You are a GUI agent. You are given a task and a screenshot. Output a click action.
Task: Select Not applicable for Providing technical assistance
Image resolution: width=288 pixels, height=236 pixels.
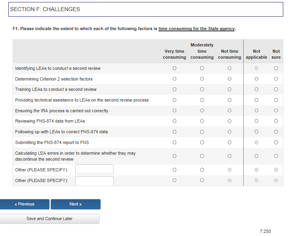click(x=257, y=100)
